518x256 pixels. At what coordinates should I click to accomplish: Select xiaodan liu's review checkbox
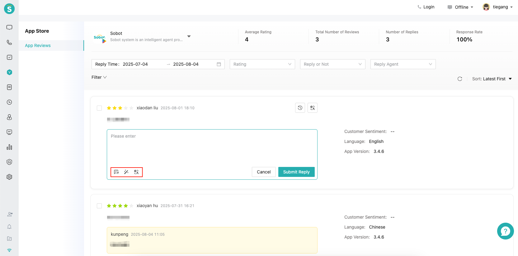[99, 108]
